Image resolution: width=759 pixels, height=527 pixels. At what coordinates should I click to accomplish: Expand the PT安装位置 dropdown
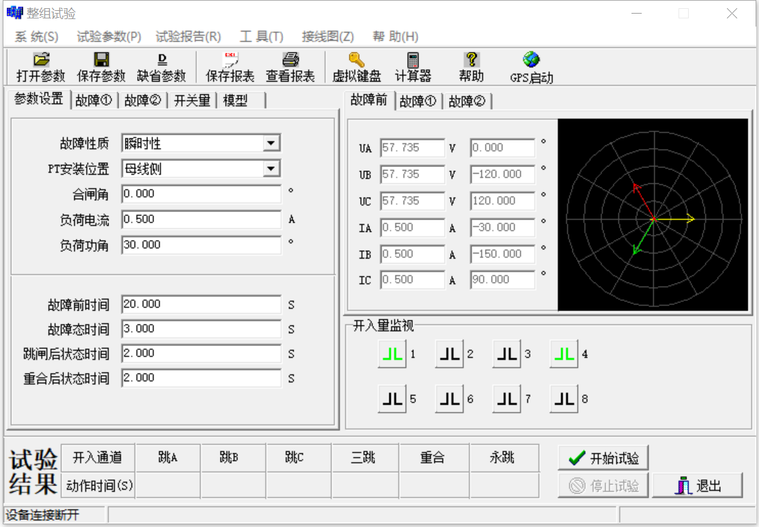[x=271, y=168]
